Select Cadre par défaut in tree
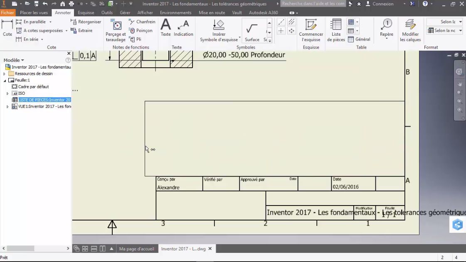 pyautogui.click(x=33, y=87)
